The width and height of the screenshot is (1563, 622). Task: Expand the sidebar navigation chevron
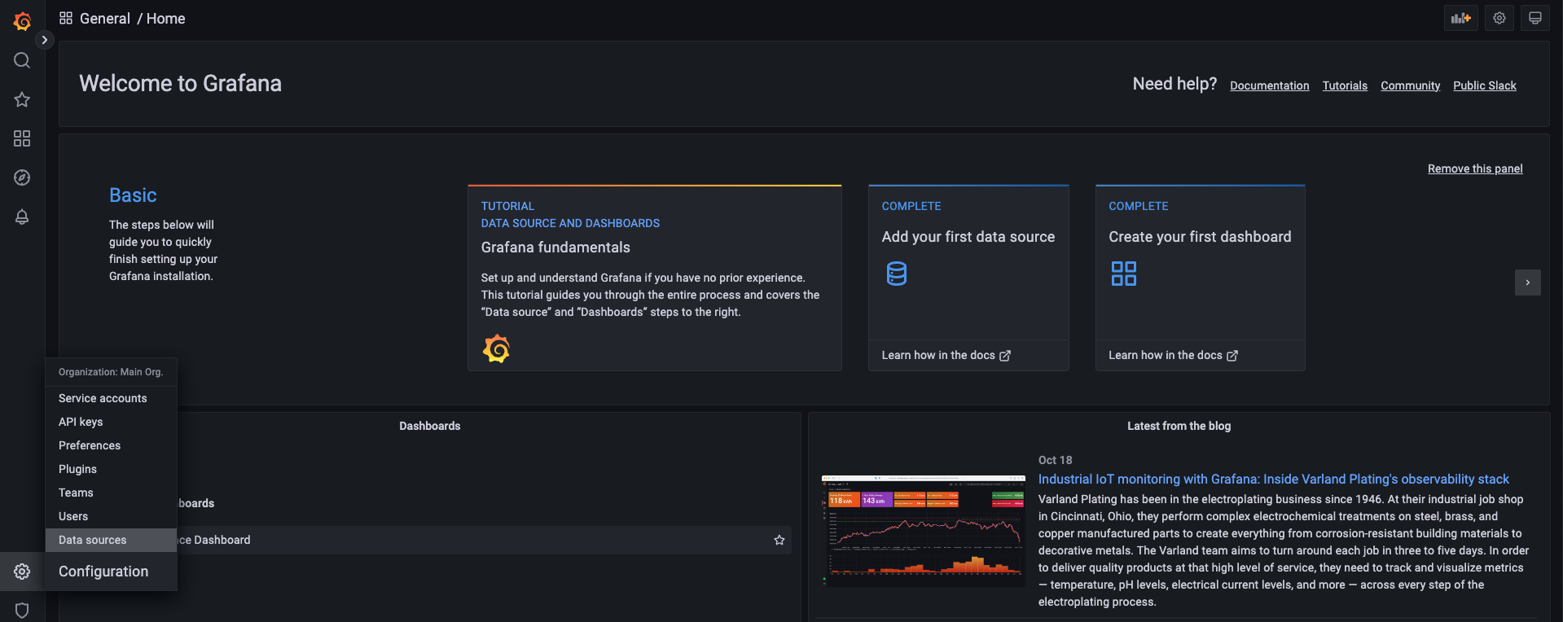point(45,39)
